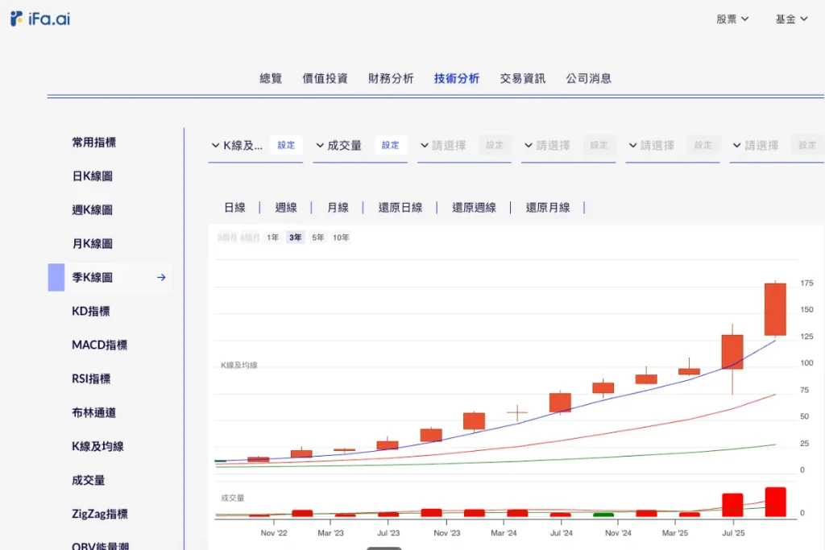Click the tallest red volume bar
Viewport: 825px width, 550px height.
(776, 502)
